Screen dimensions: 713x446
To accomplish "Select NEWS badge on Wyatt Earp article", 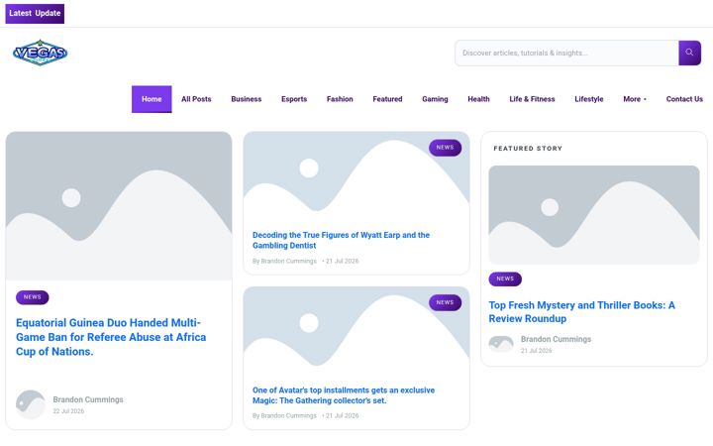I will coord(445,148).
